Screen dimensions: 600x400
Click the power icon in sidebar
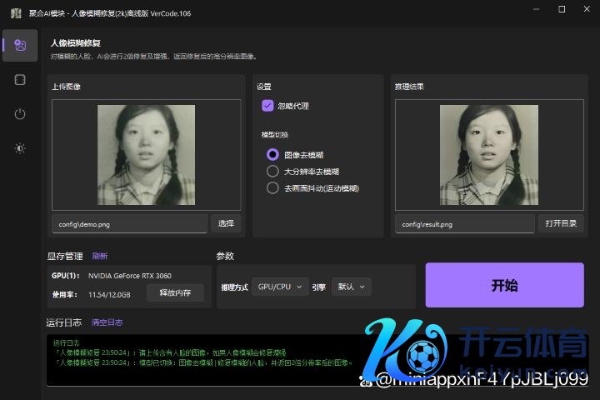point(20,114)
